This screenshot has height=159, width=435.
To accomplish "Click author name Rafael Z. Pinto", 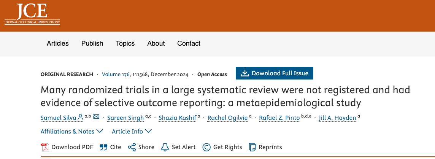I will 279,118.
